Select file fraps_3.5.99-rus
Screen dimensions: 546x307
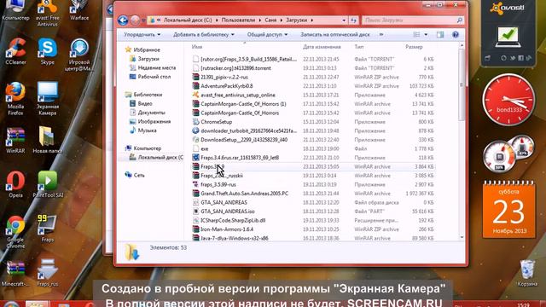click(218, 184)
